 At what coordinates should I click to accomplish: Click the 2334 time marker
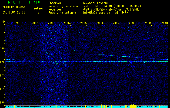[67, 23]
